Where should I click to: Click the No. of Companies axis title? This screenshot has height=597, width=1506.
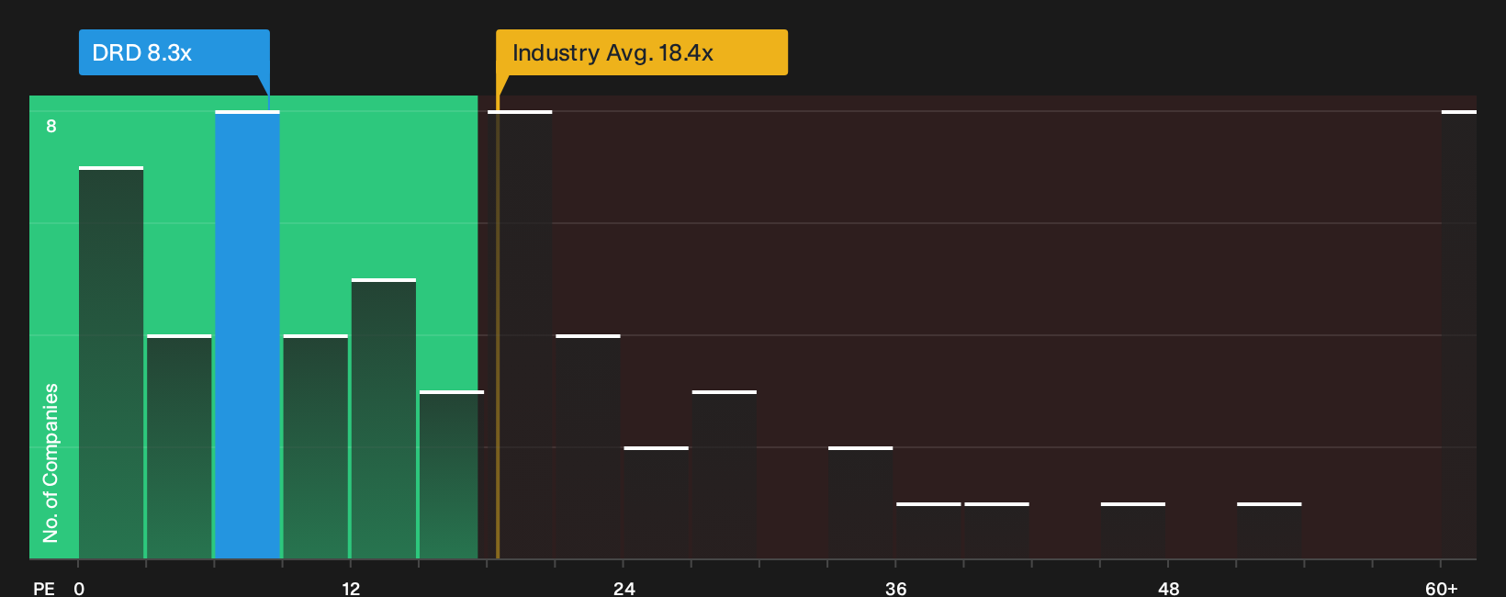coord(51,462)
